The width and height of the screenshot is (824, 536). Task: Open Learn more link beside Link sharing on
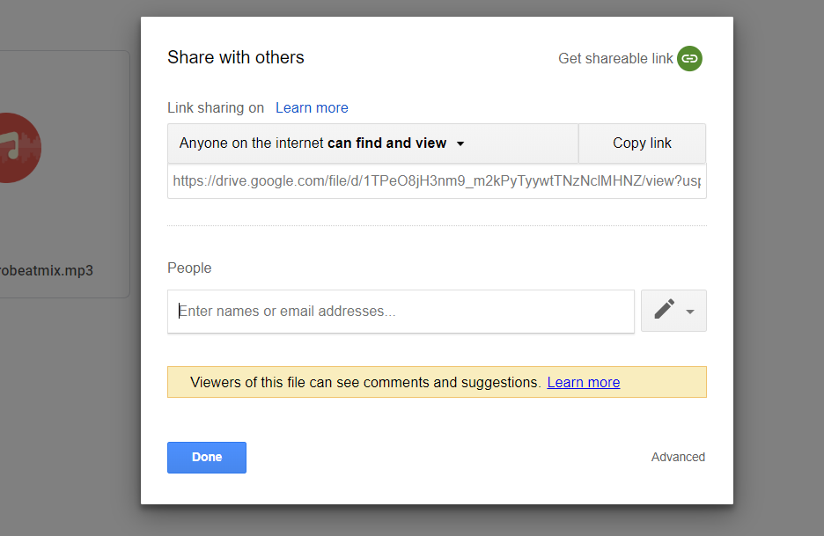click(x=312, y=107)
